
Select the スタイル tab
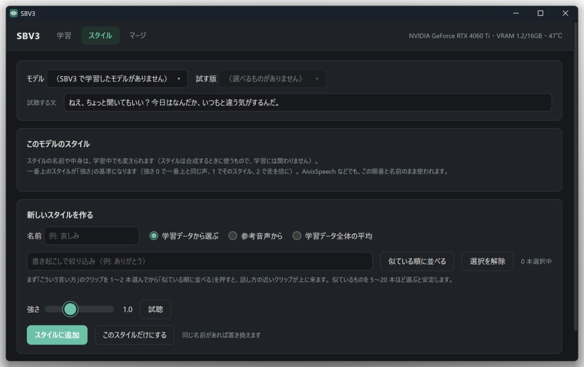click(x=100, y=36)
